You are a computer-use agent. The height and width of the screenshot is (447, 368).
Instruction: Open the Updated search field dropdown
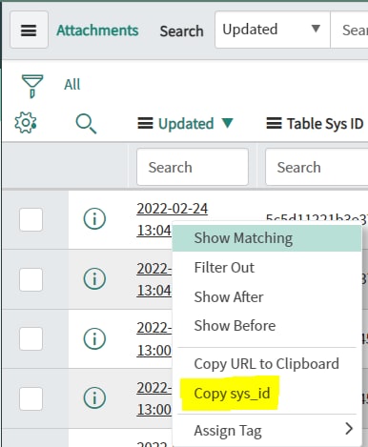click(x=272, y=30)
